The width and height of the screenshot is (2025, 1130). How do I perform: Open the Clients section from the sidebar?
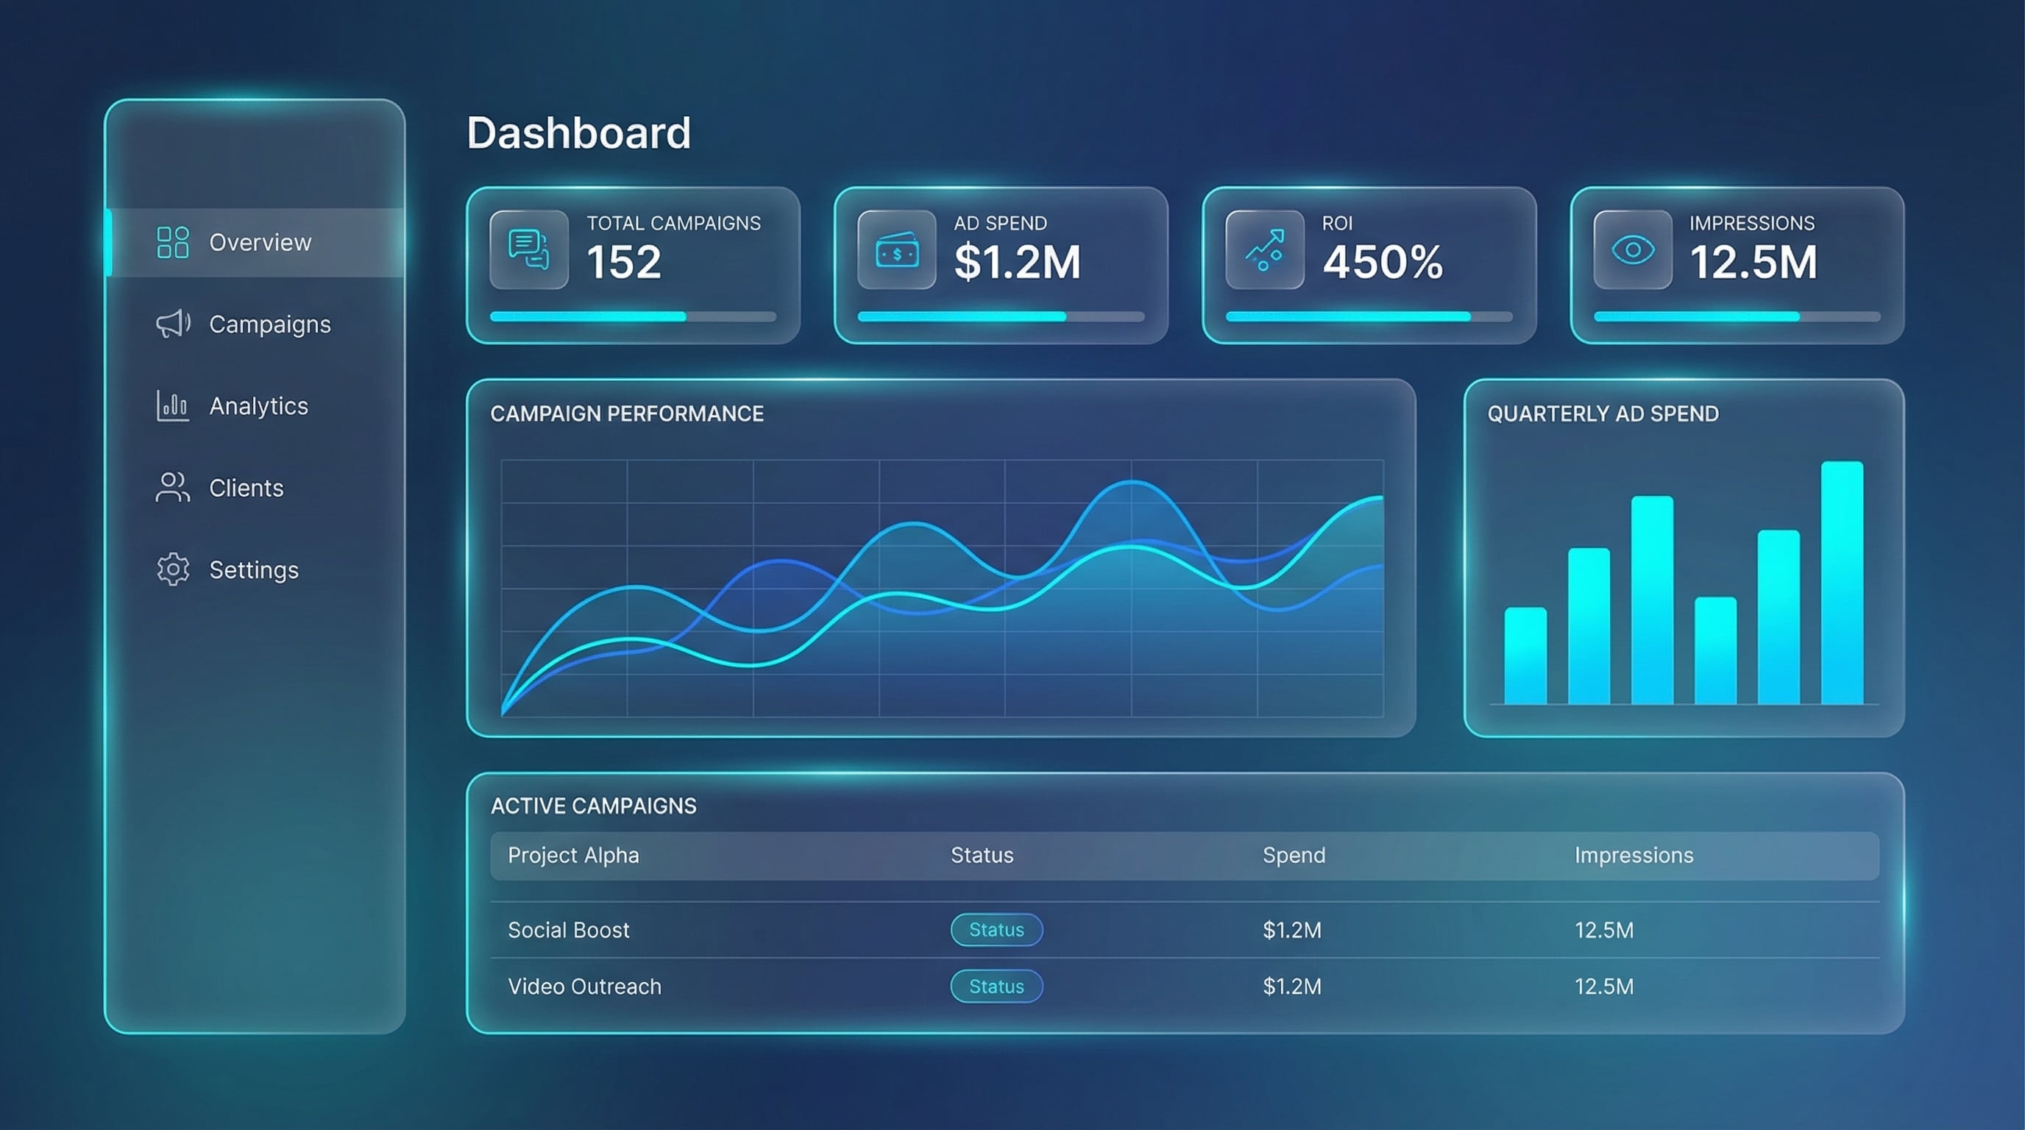(x=245, y=487)
